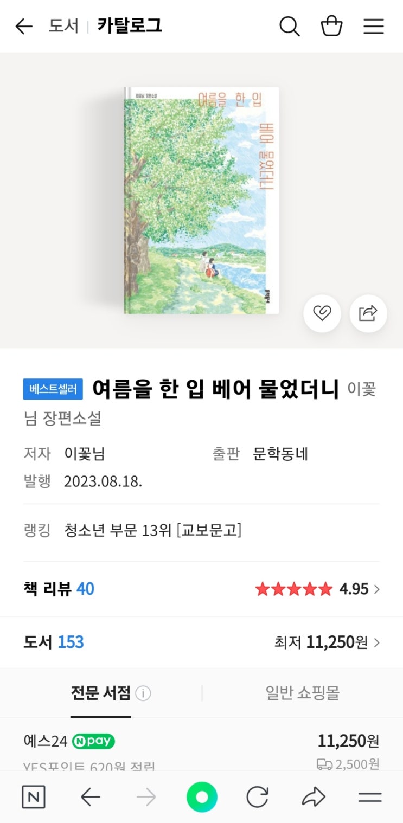The height and width of the screenshot is (823, 403).
Task: Tap the 도서 breadcrumb link
Action: point(63,26)
